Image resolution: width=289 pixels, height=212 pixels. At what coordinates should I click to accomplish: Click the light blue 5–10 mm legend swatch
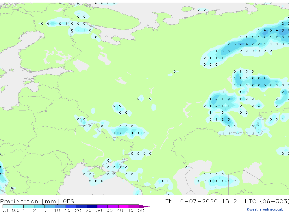[x=50, y=206]
